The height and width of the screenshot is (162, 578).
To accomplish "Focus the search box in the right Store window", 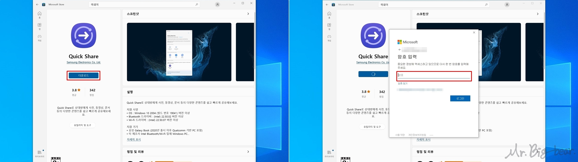I will point(434,5).
